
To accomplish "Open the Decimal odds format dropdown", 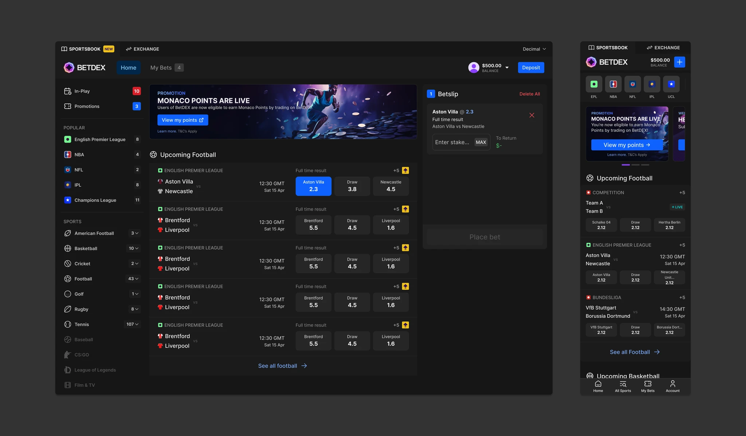I will [534, 49].
